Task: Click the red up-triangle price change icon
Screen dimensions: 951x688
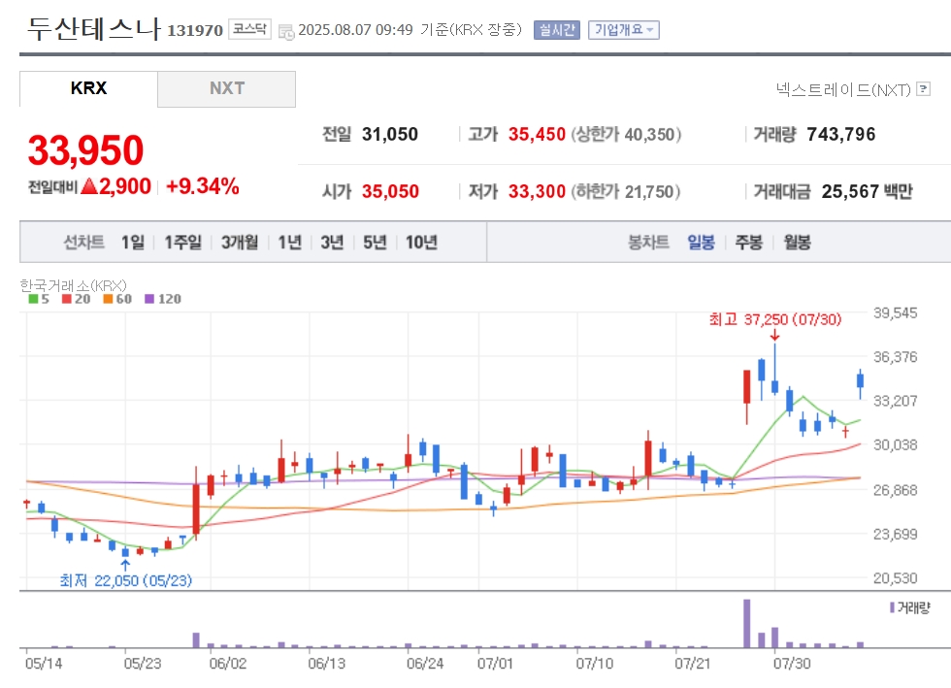Action: [x=89, y=185]
